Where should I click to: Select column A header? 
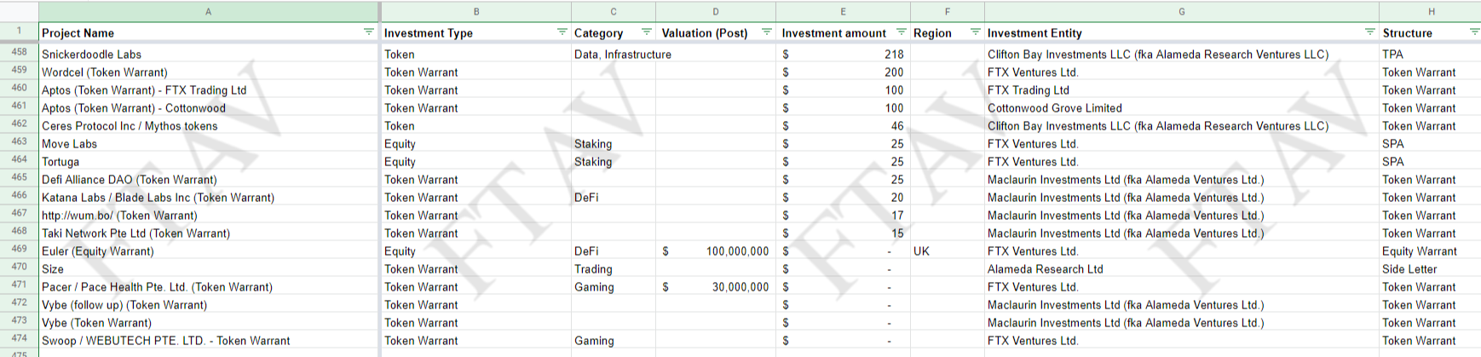point(209,11)
